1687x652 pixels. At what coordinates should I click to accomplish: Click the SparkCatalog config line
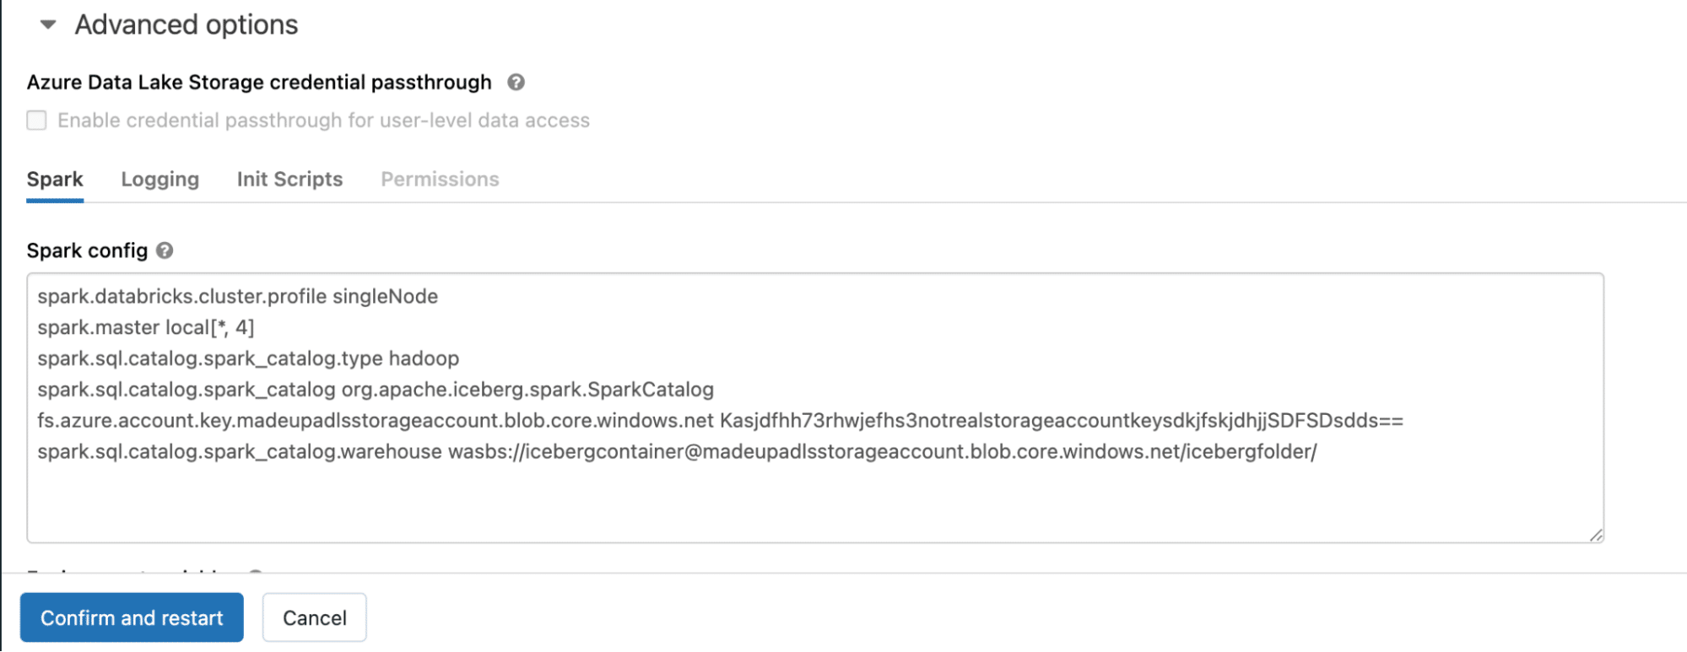coord(375,390)
